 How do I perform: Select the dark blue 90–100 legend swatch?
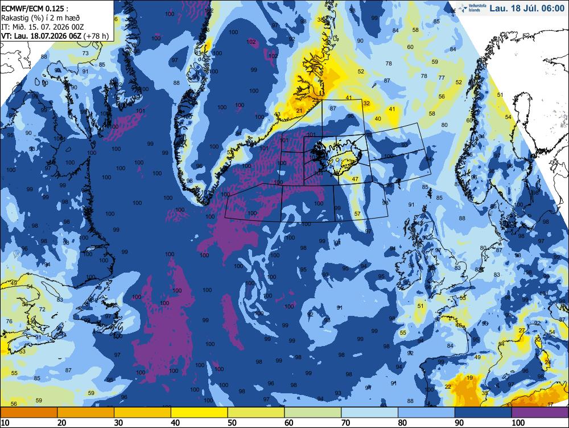coord(483,413)
